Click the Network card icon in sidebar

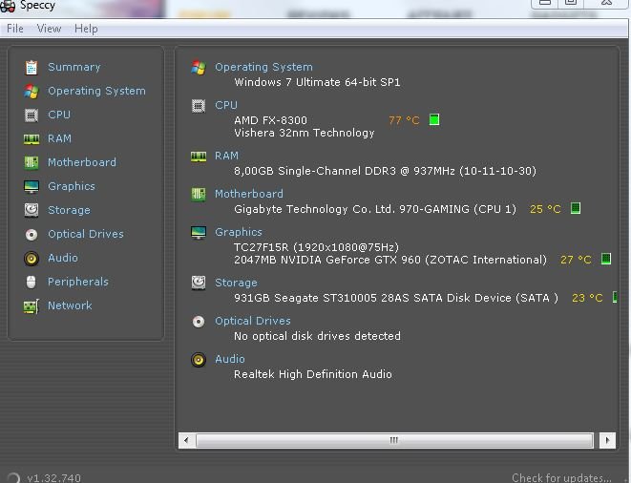(32, 306)
